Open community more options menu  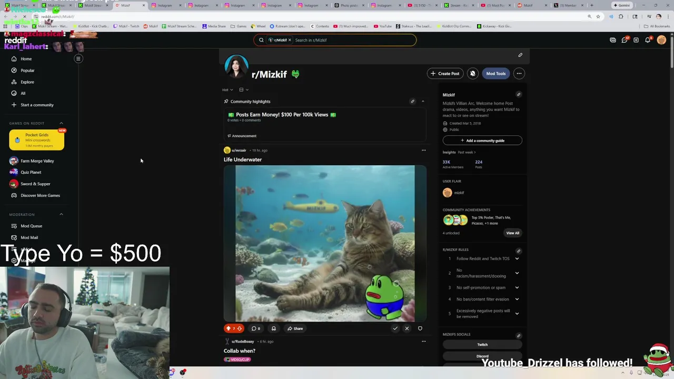coord(519,74)
